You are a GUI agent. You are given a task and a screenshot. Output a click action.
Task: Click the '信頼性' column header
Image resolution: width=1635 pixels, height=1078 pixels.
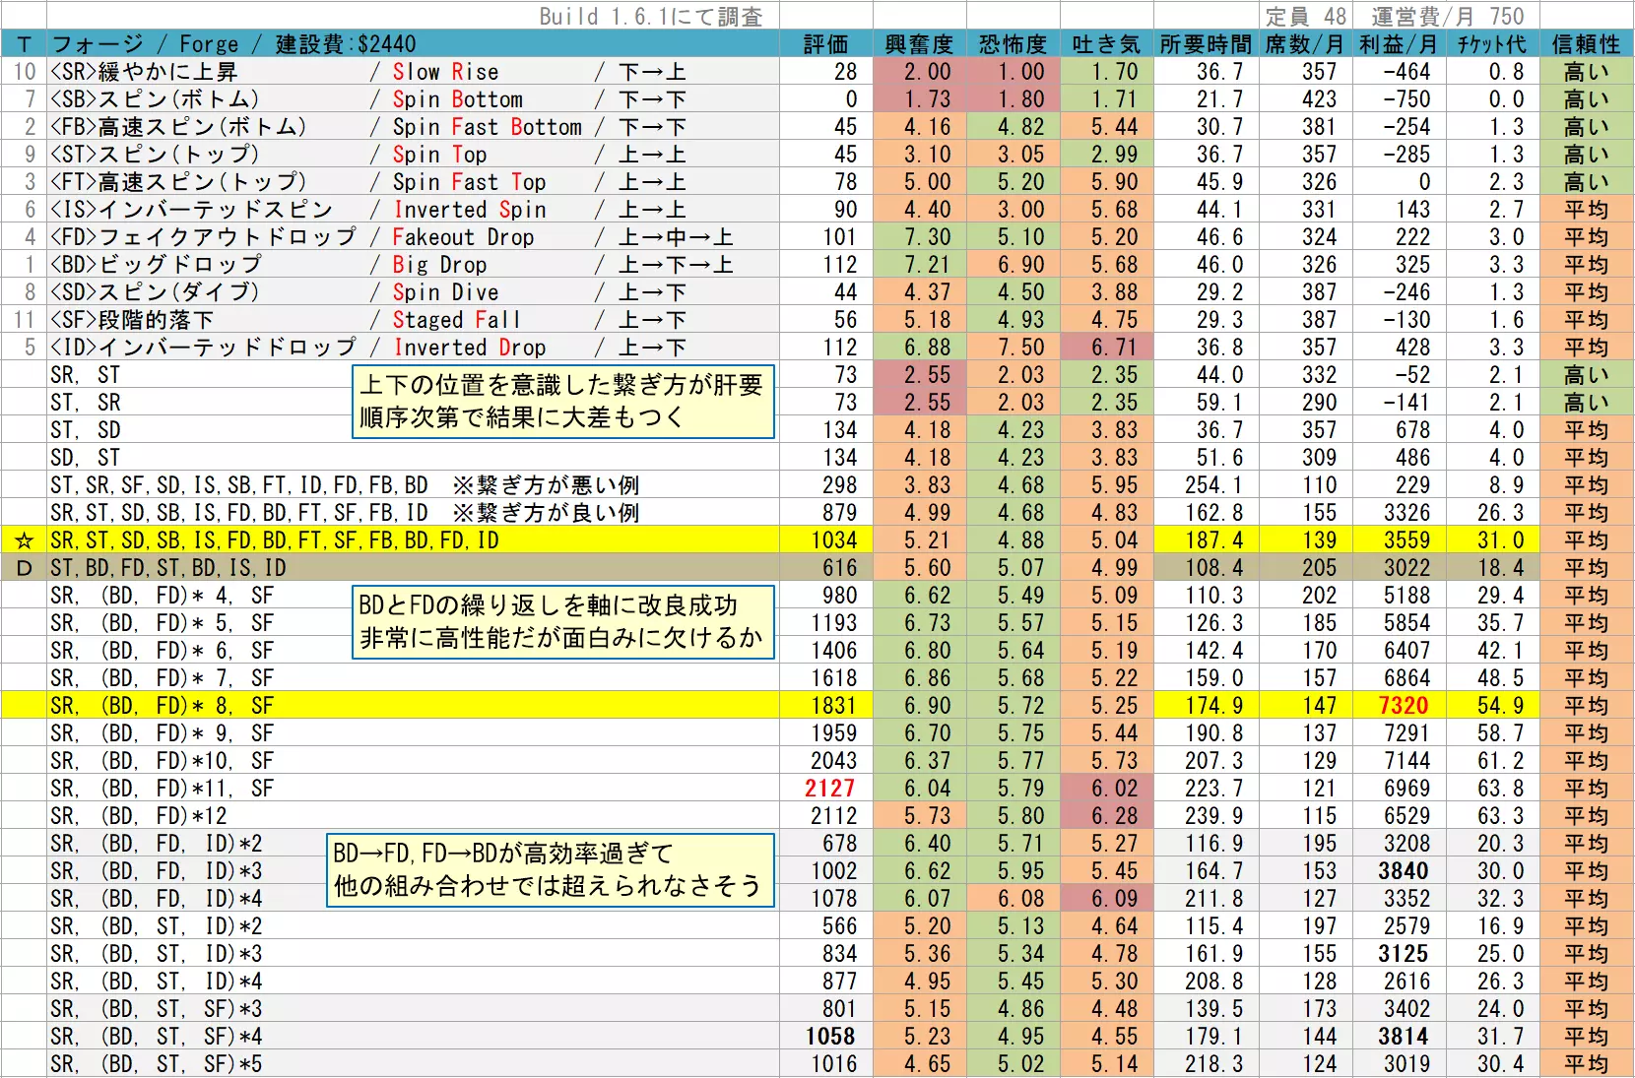click(1586, 43)
